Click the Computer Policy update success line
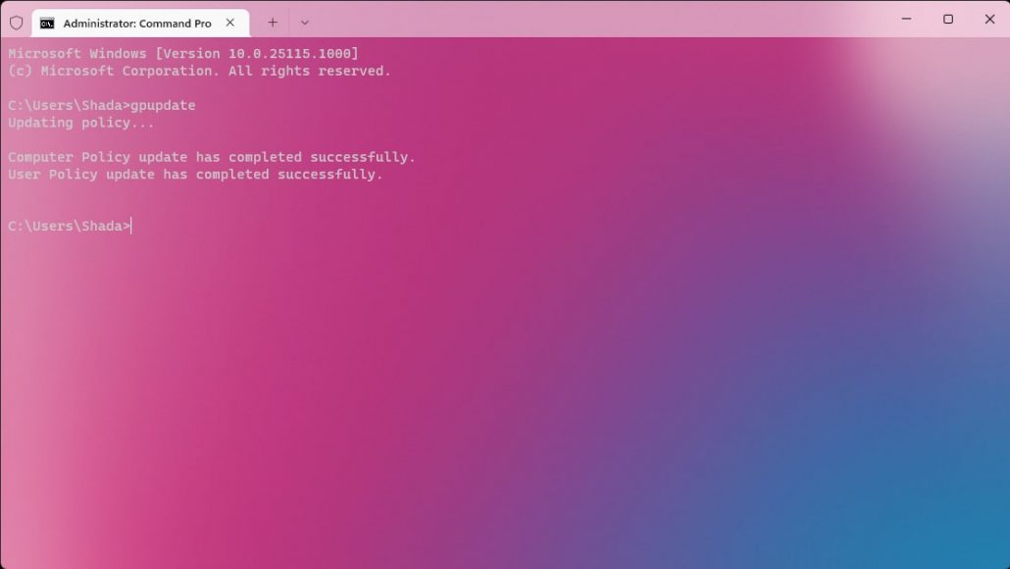Screen dimensions: 1010x569 211,157
